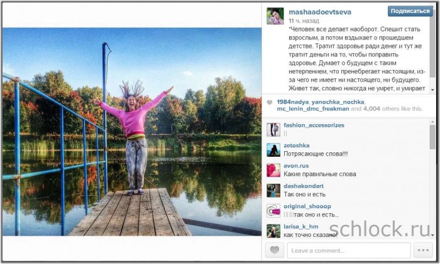Screen dimensions: 440x264
Task: Click comments list scrollbar up arrow
Action: (x=432, y=122)
